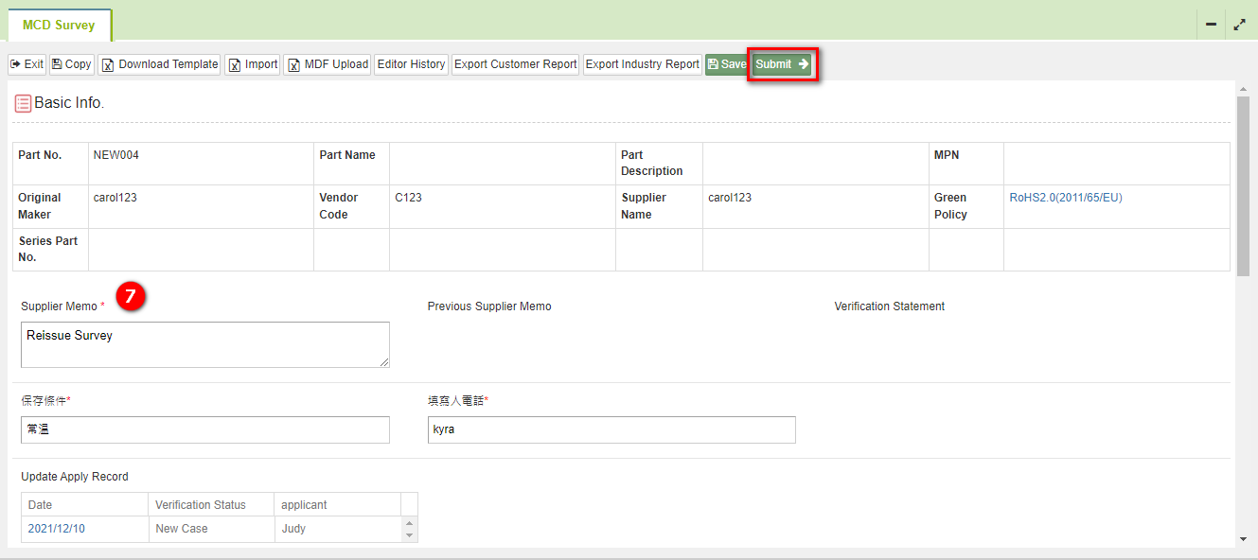The image size is (1258, 560).
Task: Export Customer Report
Action: tap(515, 64)
